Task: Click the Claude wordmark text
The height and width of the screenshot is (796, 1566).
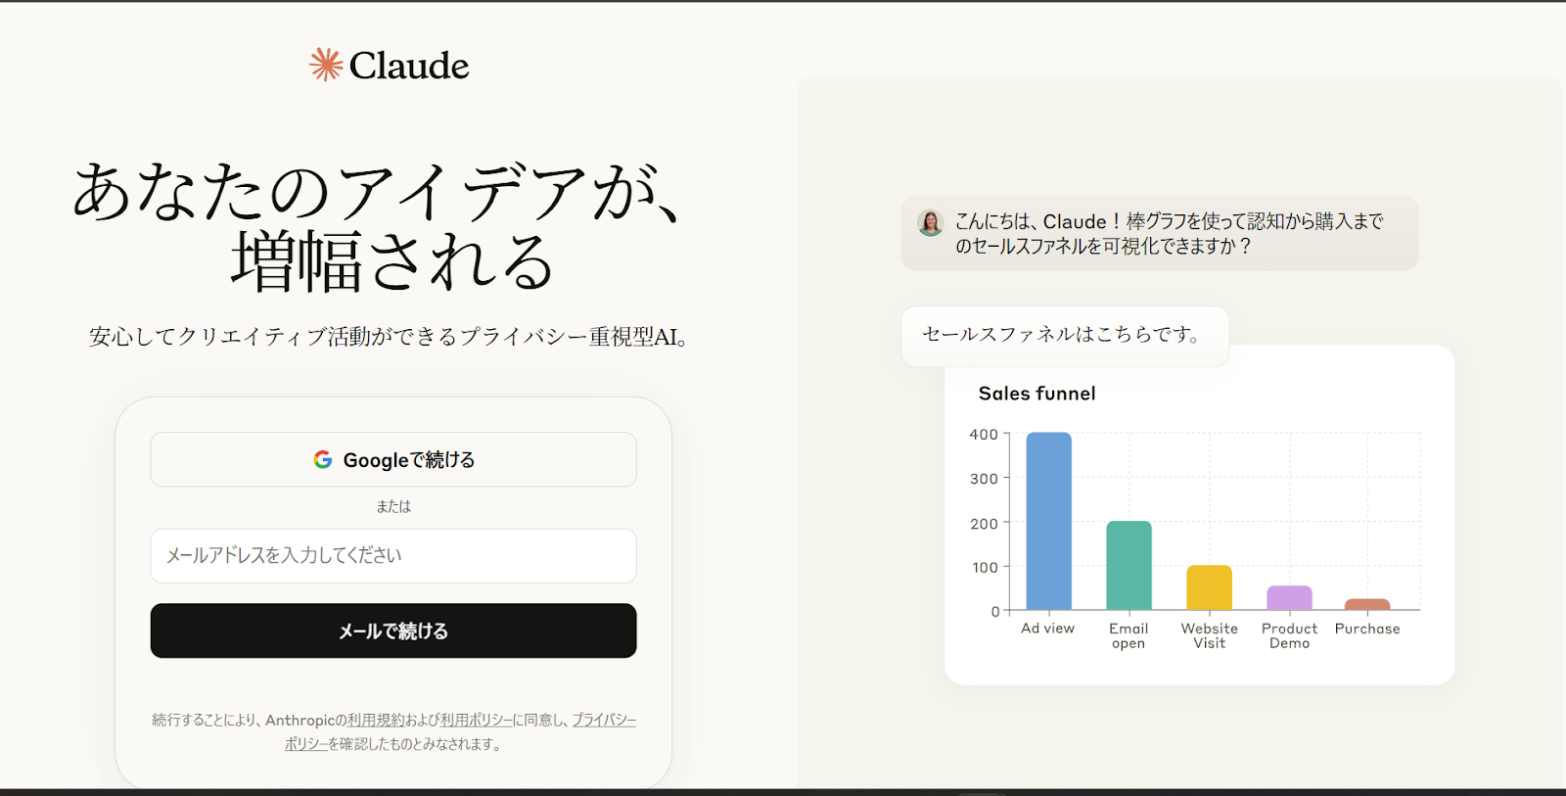Action: coord(409,66)
